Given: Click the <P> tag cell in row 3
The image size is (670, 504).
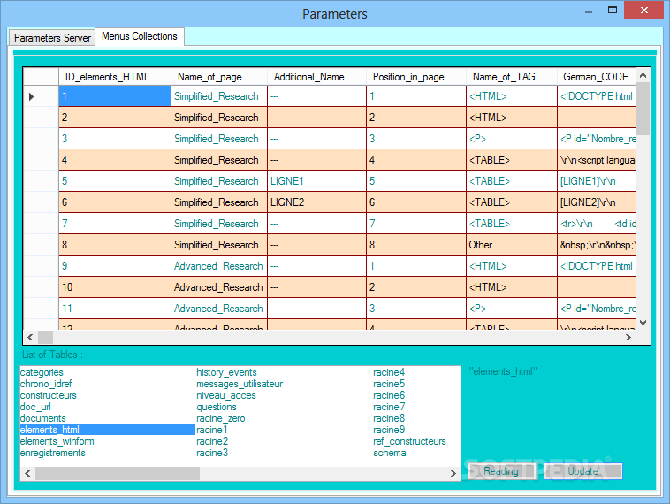Looking at the screenshot, I should pos(512,139).
